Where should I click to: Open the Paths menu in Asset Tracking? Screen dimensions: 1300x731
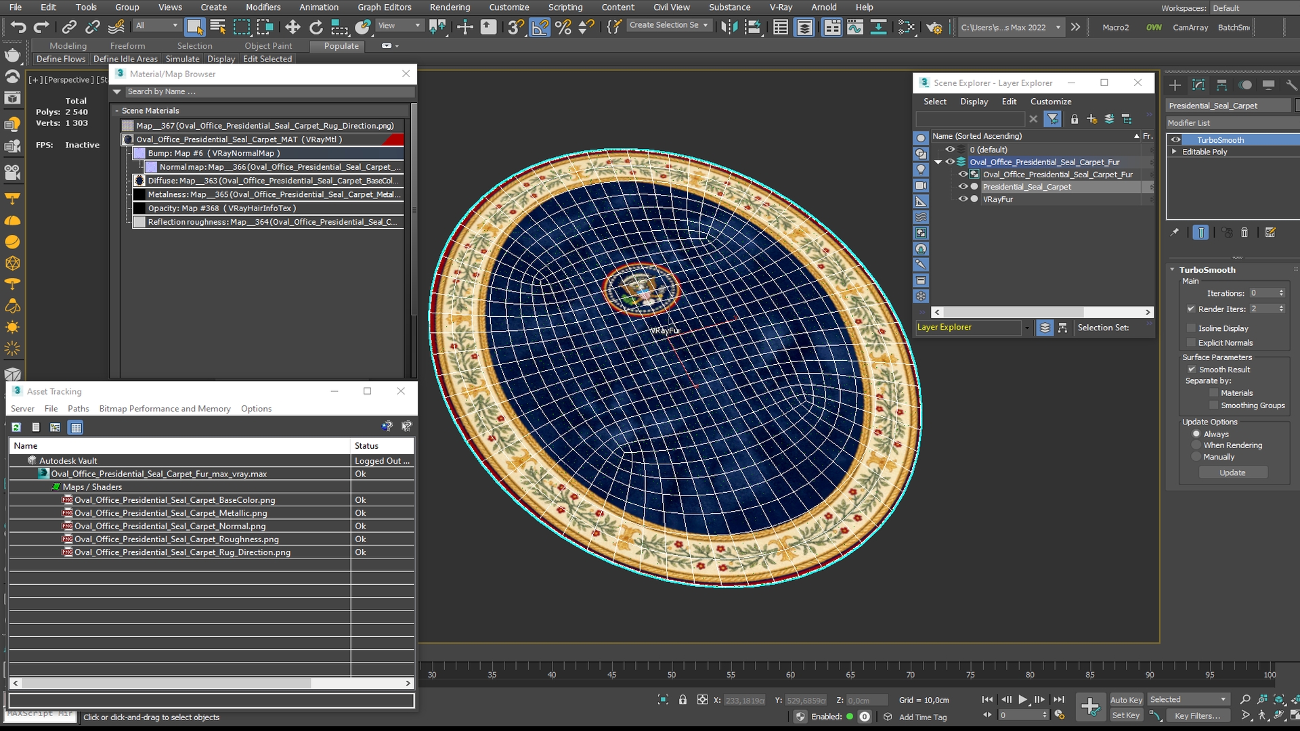tap(79, 409)
